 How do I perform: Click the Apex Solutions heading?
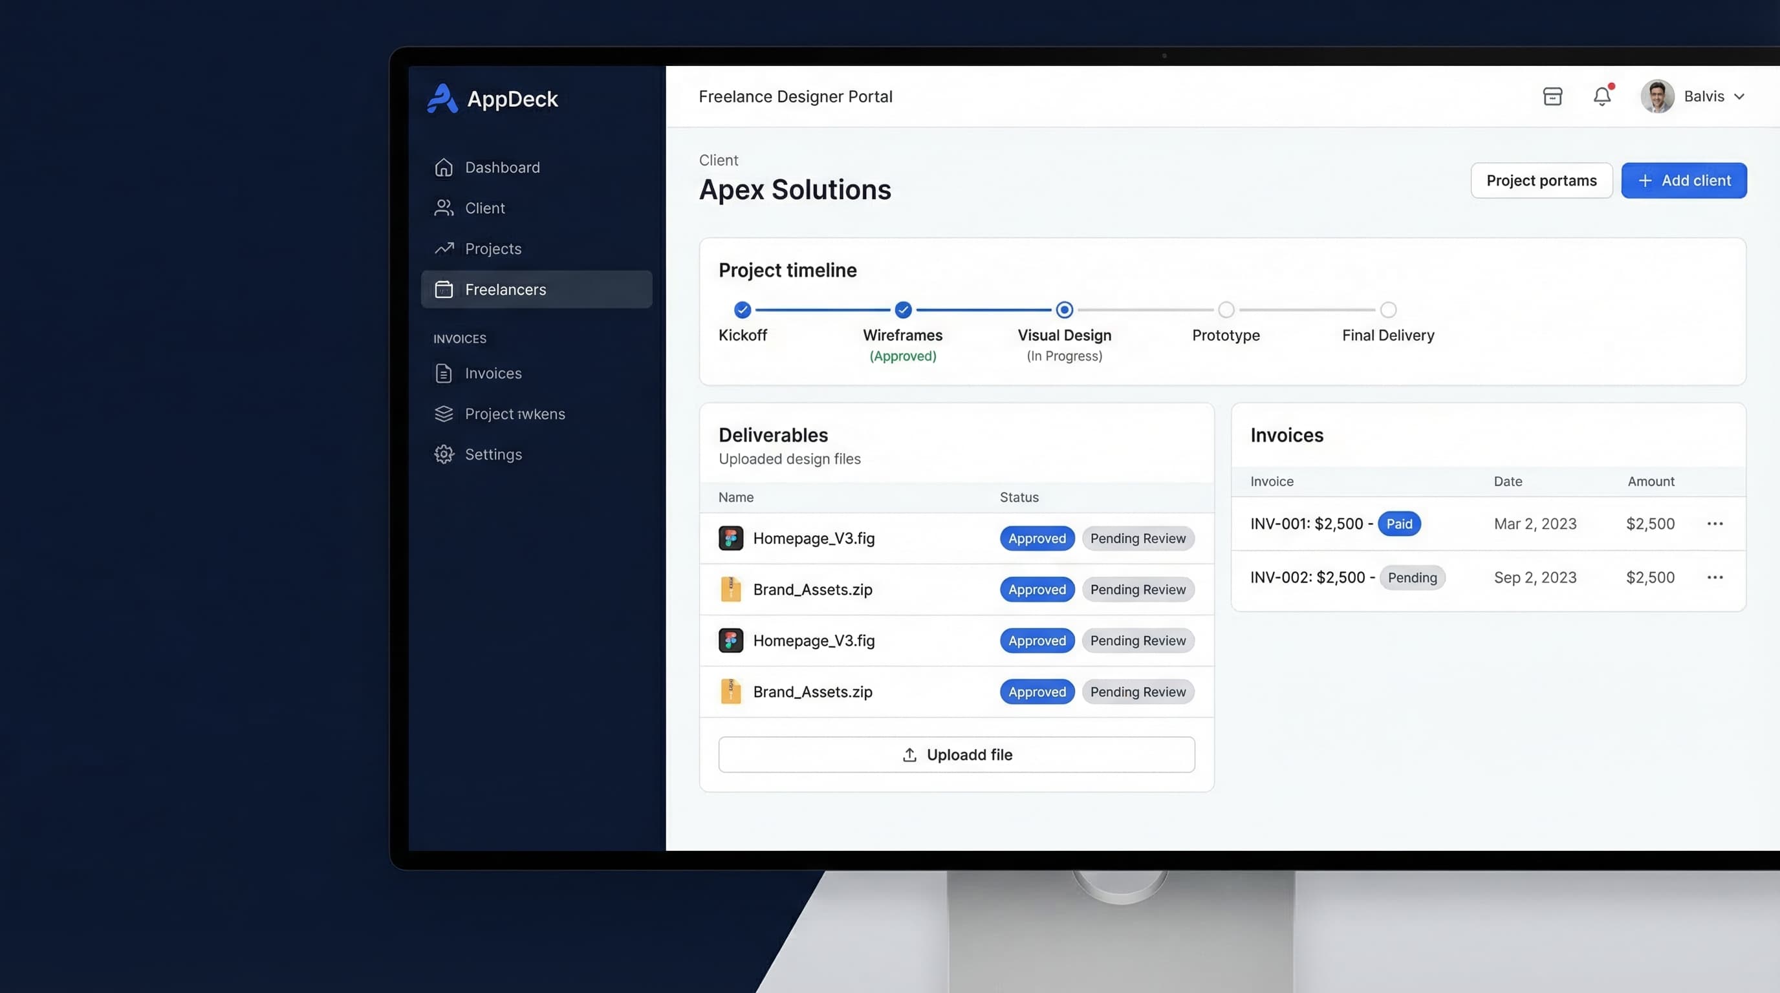point(795,190)
